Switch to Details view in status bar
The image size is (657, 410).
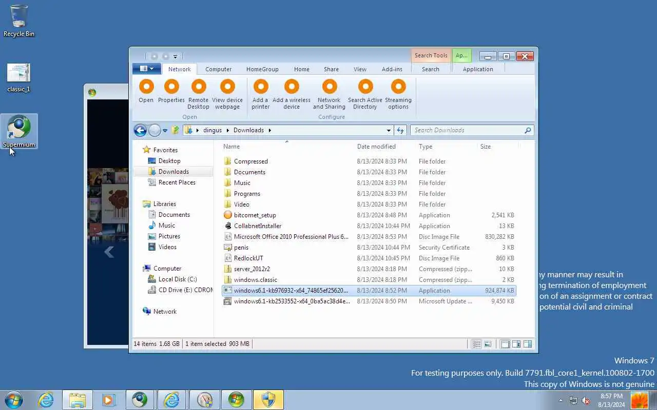pyautogui.click(x=476, y=344)
